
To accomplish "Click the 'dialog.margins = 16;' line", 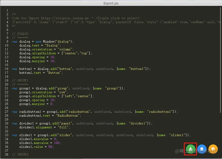I will [37, 61].
